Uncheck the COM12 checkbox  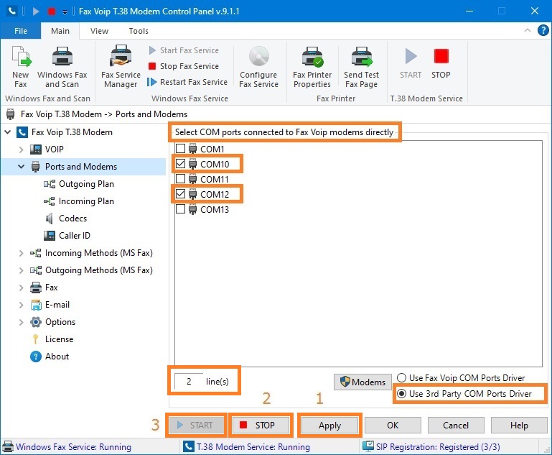click(180, 194)
